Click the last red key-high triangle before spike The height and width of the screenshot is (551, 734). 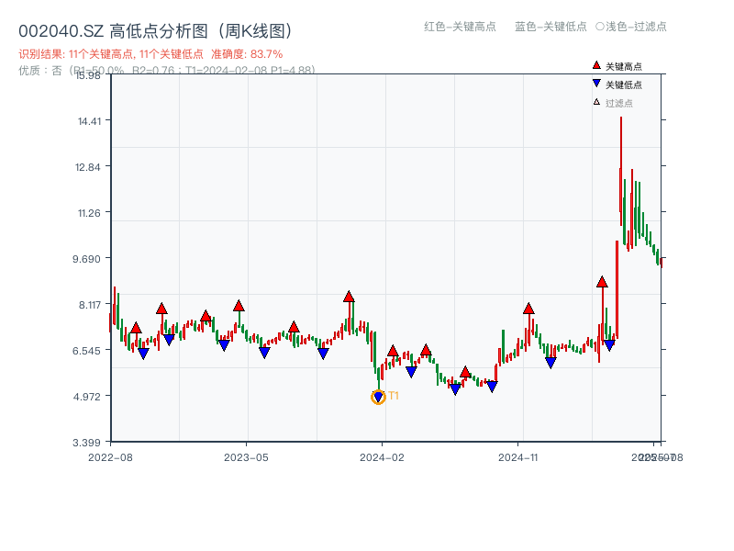pyautogui.click(x=602, y=282)
